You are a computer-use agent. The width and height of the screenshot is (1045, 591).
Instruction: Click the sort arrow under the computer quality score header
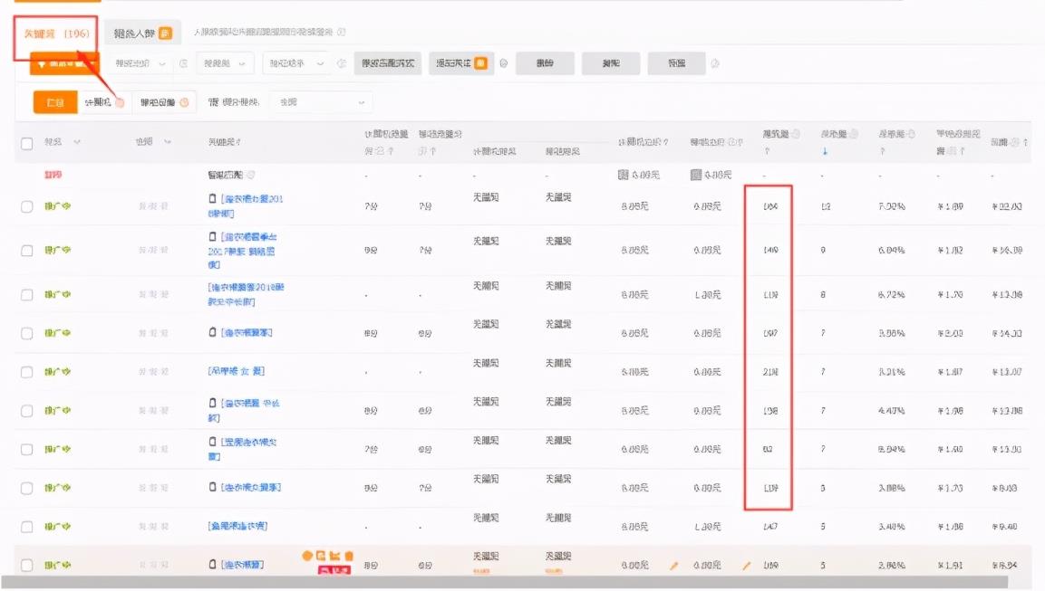tap(391, 151)
